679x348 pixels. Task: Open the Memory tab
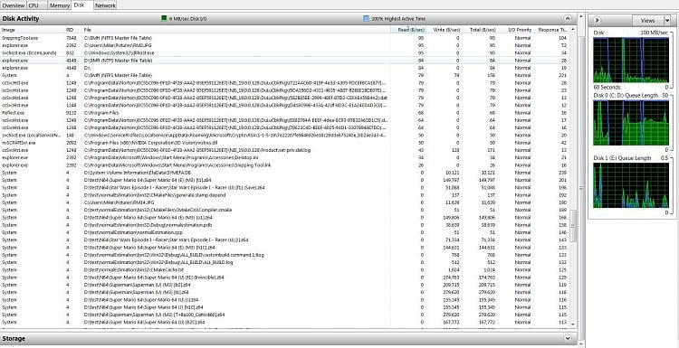coord(59,5)
